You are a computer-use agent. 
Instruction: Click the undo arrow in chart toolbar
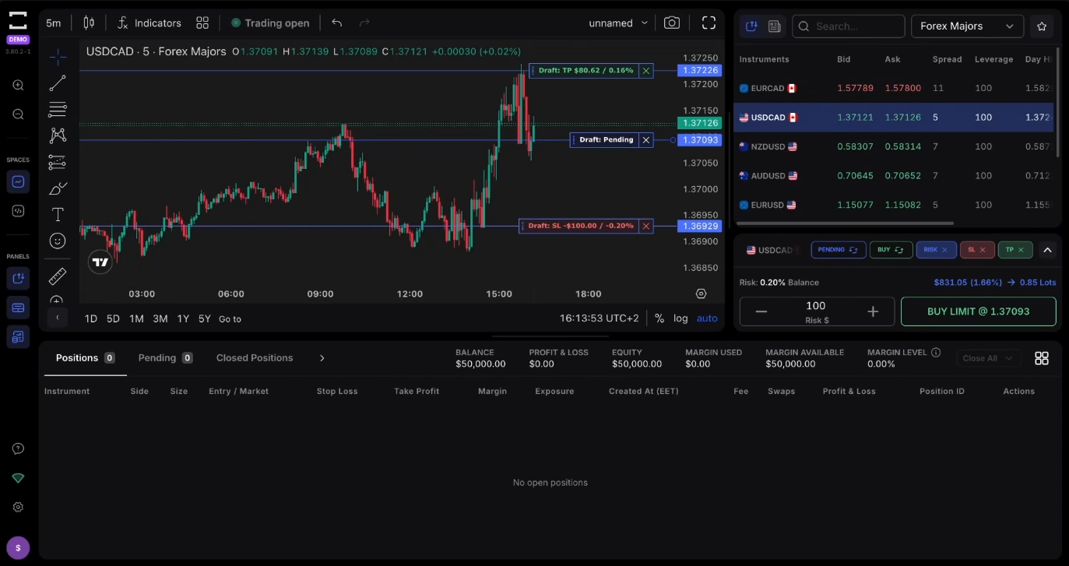(336, 23)
